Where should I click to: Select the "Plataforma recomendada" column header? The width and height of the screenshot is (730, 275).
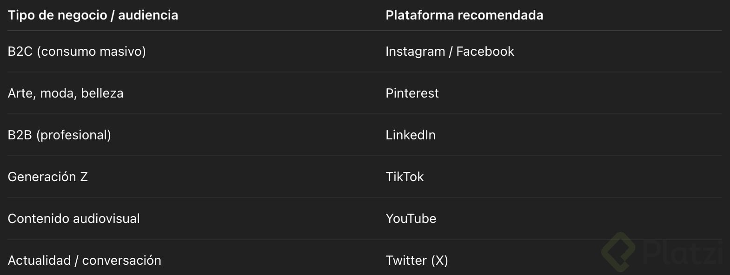pyautogui.click(x=464, y=15)
